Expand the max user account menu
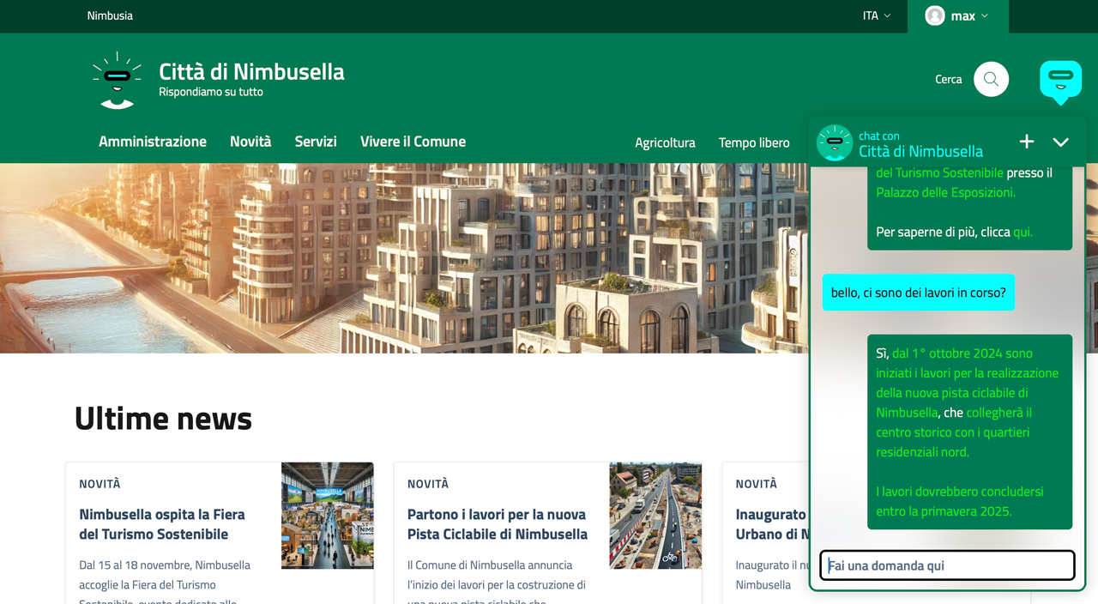 984,15
